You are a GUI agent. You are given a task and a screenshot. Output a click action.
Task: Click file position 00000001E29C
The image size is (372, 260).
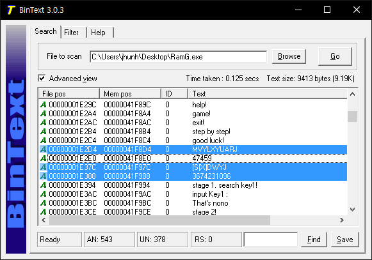[72, 105]
